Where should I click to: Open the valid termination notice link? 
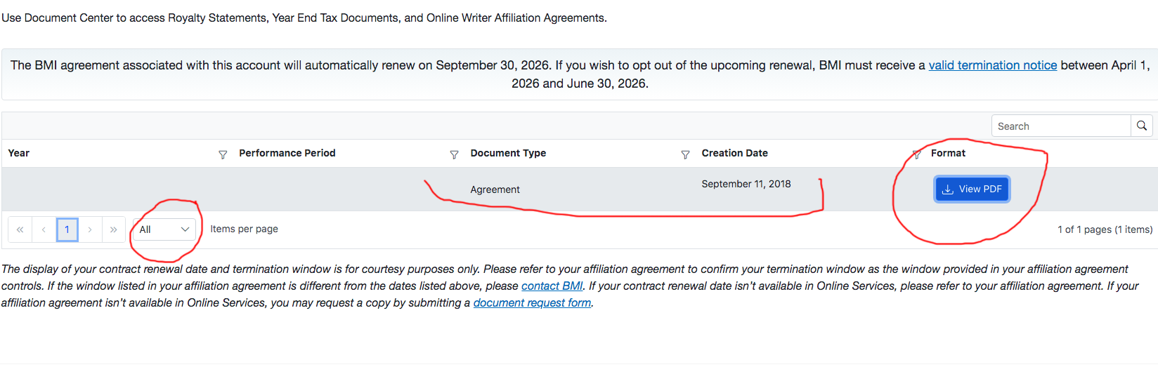pyautogui.click(x=992, y=65)
